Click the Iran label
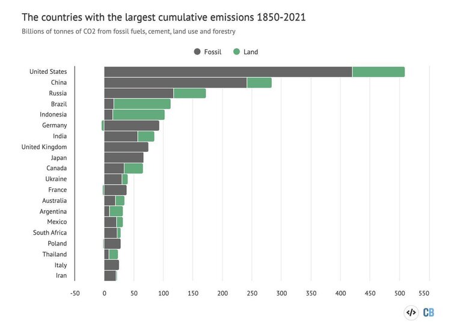The image size is (451, 327). pyautogui.click(x=61, y=275)
